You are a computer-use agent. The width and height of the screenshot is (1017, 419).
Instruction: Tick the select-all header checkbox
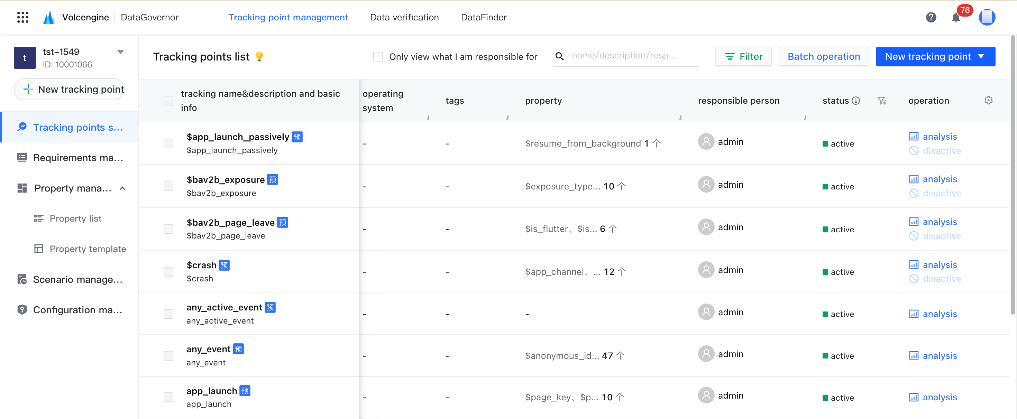[x=168, y=101]
